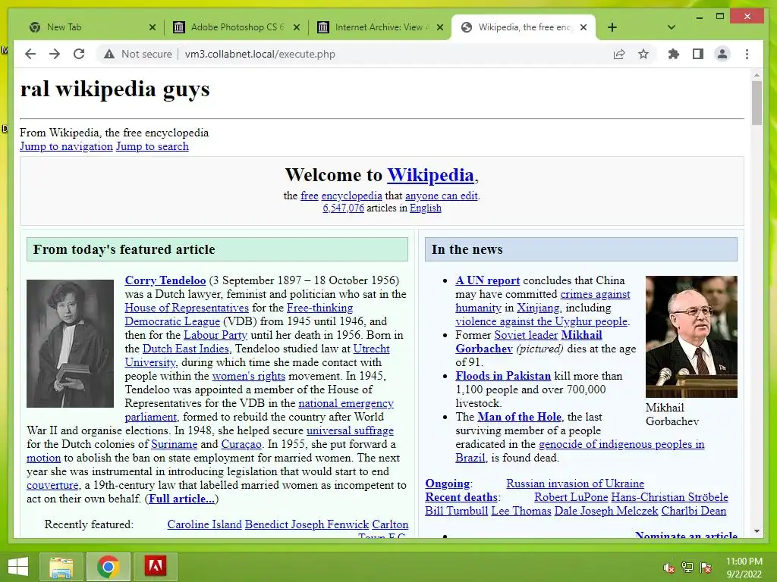Toggle the browser side panel icon

[698, 54]
